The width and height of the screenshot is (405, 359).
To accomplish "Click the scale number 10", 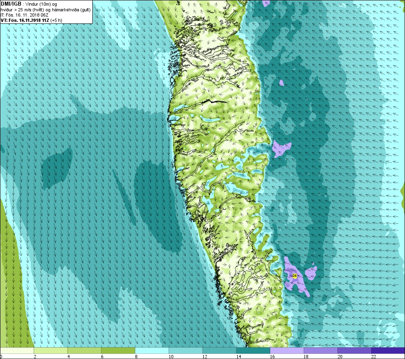I will (x=171, y=357).
